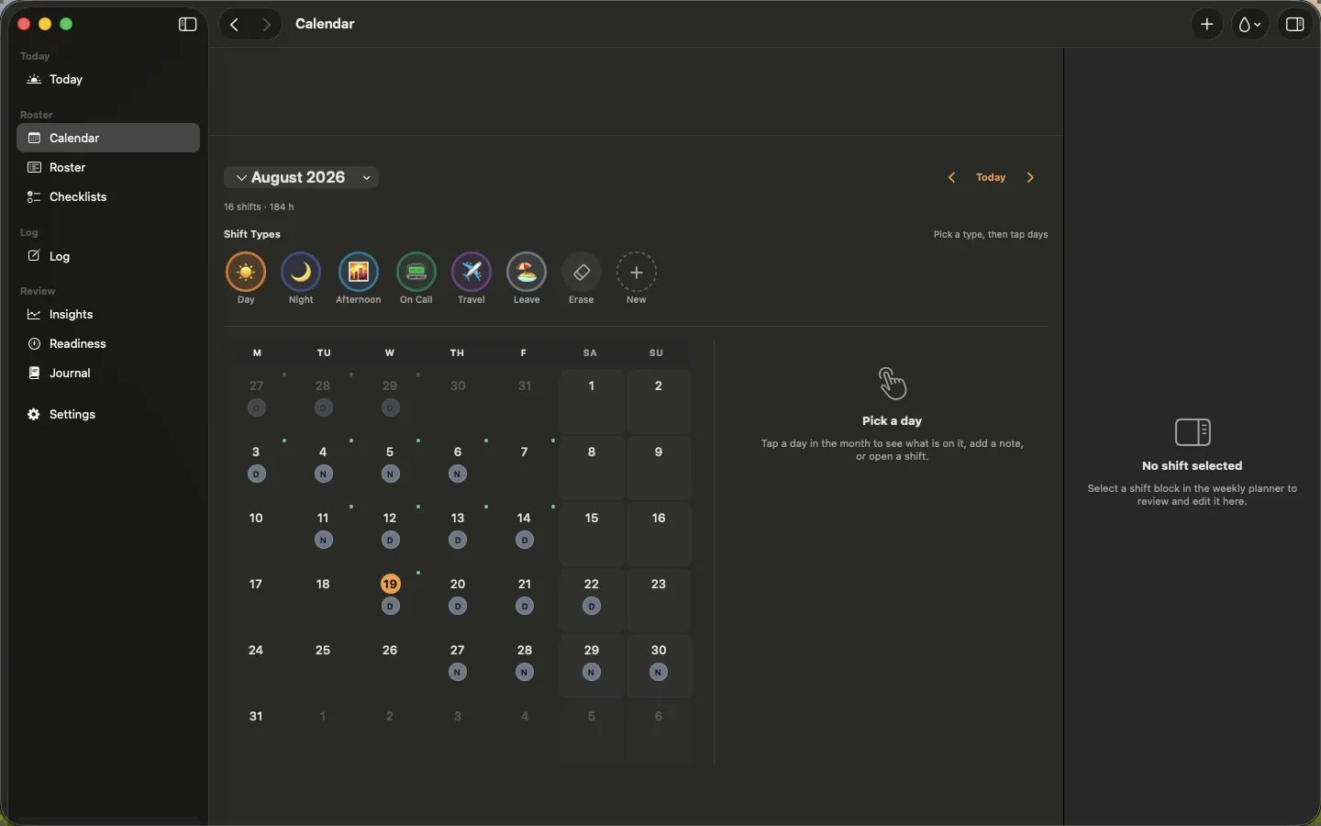Select the Day shift type

pos(246,278)
